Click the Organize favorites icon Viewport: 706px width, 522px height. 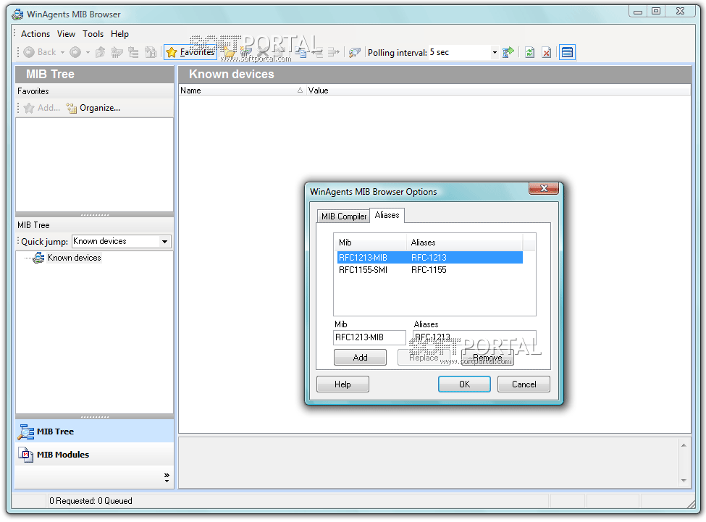click(71, 108)
